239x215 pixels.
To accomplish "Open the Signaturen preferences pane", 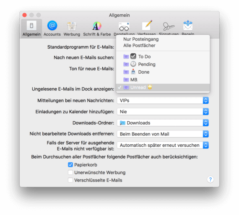I will (169, 28).
